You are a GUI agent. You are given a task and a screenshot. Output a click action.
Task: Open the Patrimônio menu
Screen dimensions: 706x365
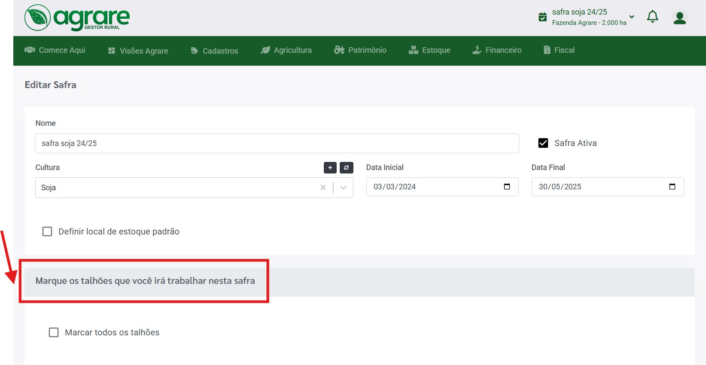[x=360, y=50]
